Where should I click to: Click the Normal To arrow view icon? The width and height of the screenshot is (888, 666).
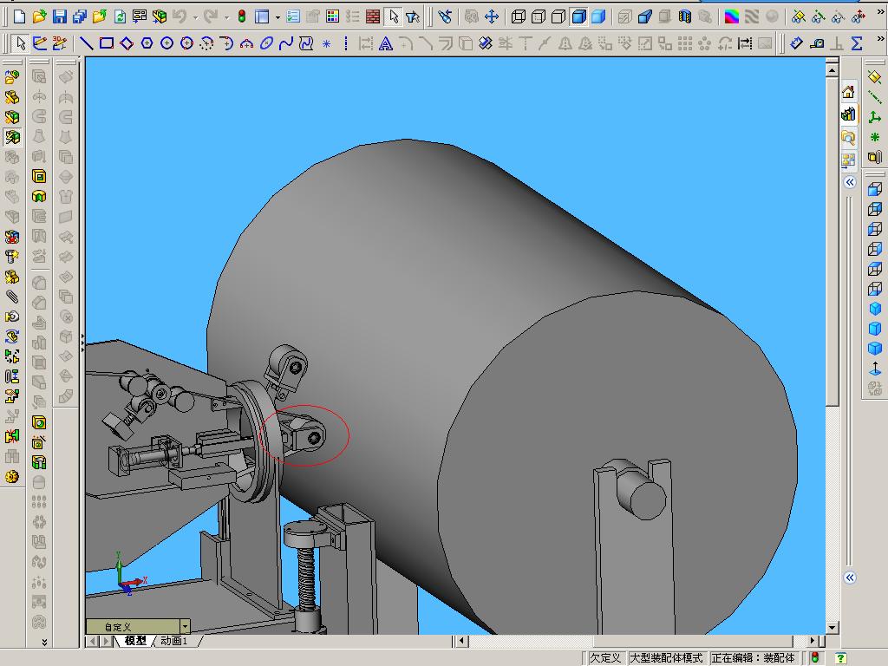(x=874, y=369)
